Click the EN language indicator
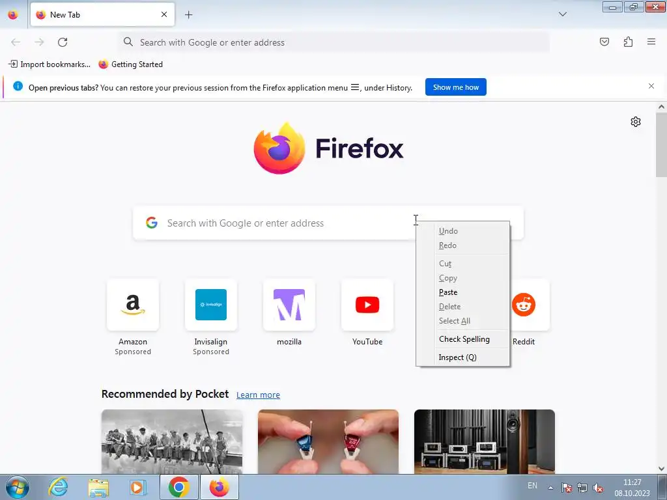This screenshot has height=500, width=667. coord(532,486)
